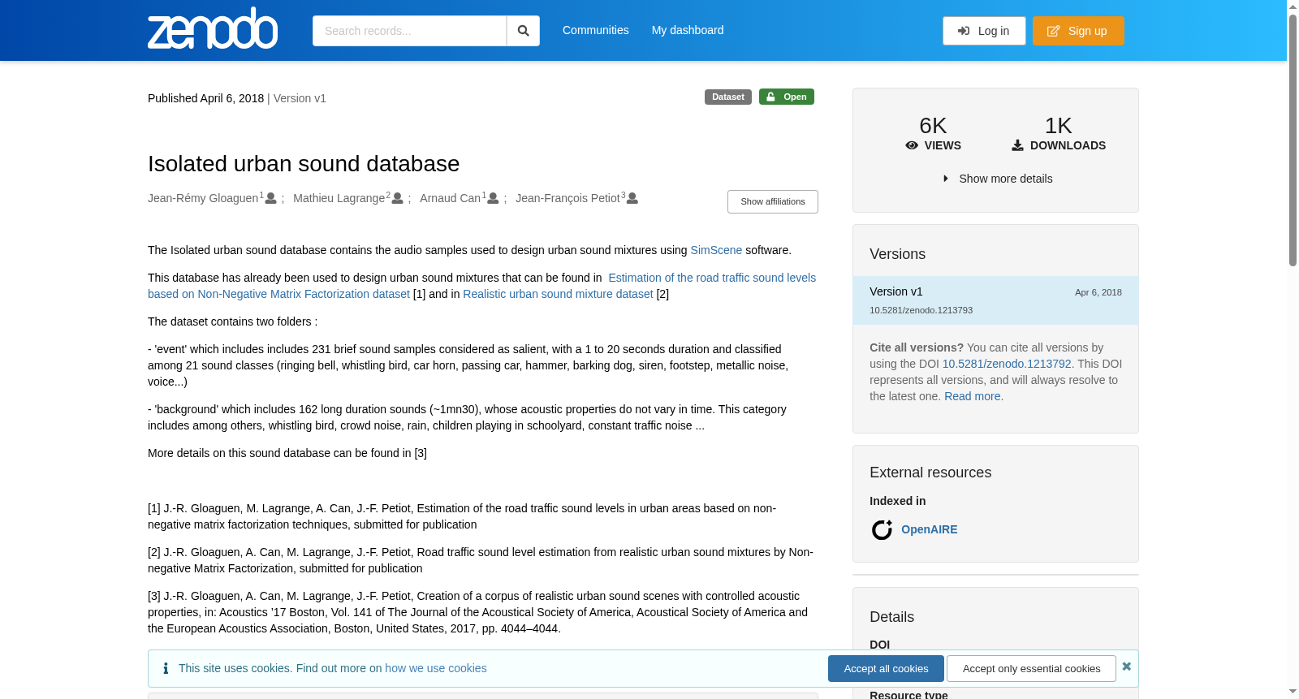
Task: Click Show affiliations button
Action: click(x=773, y=201)
